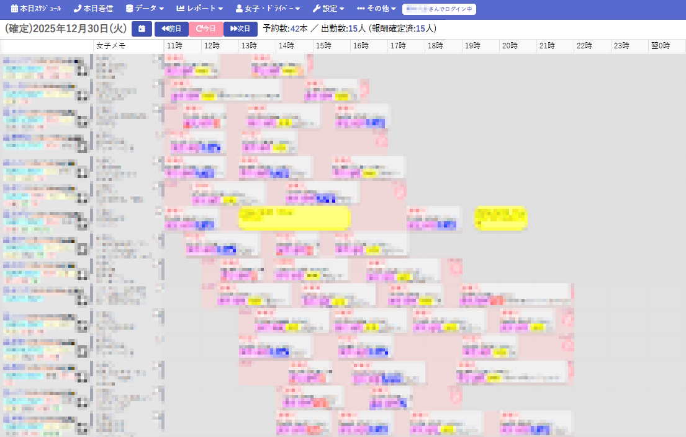The width and height of the screenshot is (686, 437).
Task: Open the 本日スケジュール calendar page
Action: 36,9
